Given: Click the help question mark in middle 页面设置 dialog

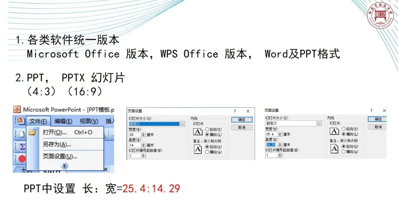Looking at the screenshot, I should tap(235, 111).
